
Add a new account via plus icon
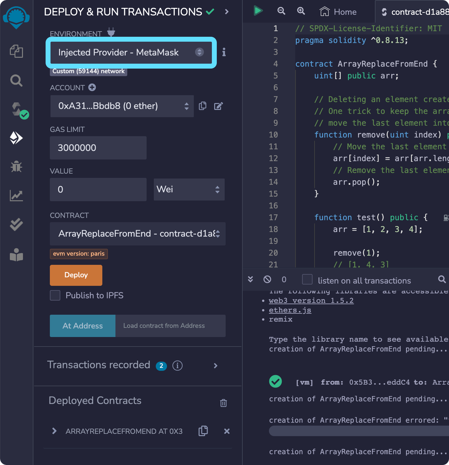pos(92,87)
